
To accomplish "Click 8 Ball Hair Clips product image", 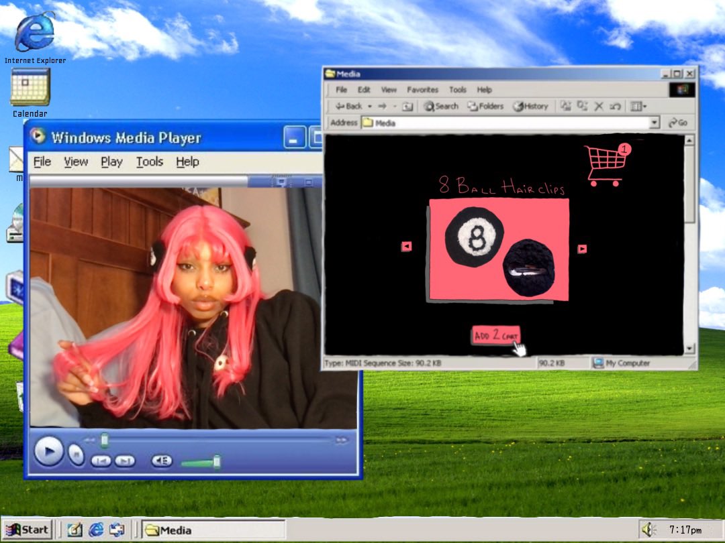I will pyautogui.click(x=498, y=251).
